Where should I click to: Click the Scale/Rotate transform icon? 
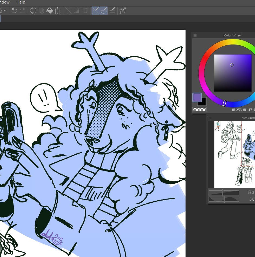[57, 11]
